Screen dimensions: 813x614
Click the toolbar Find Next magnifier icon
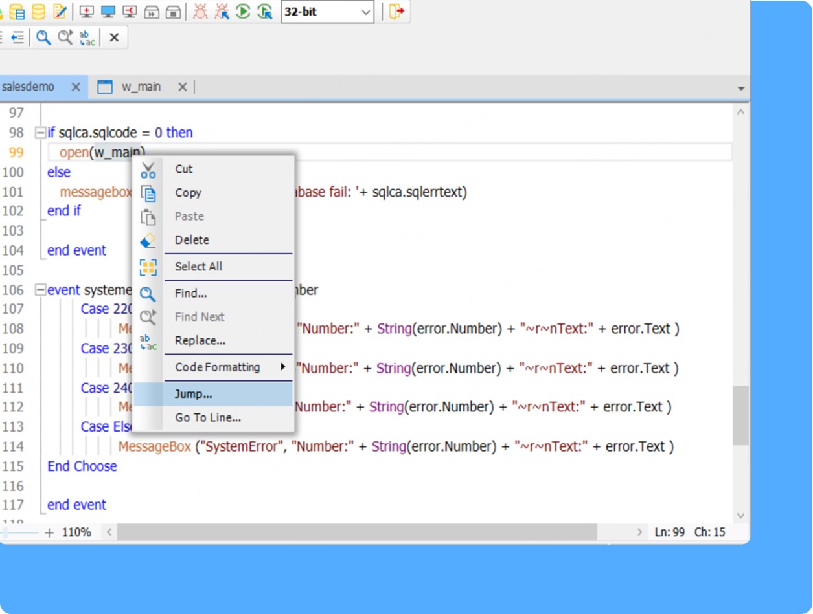[65, 38]
